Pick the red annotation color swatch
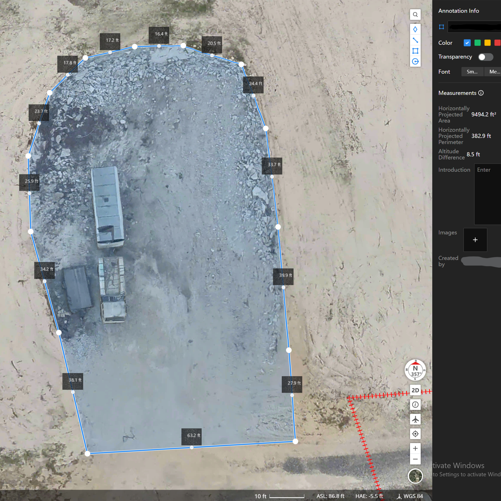The image size is (501, 501). (x=497, y=43)
